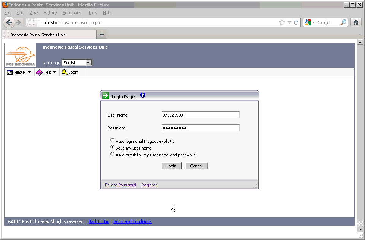Open the Language dropdown
Image resolution: width=365 pixels, height=240 pixels.
click(88, 63)
